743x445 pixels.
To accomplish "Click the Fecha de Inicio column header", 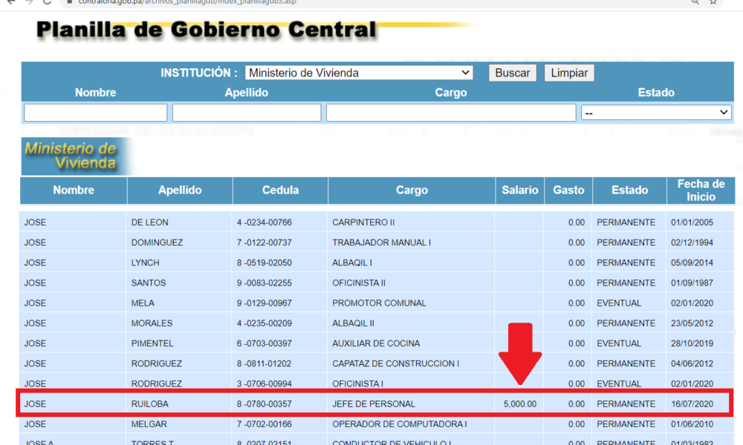I will [x=701, y=190].
